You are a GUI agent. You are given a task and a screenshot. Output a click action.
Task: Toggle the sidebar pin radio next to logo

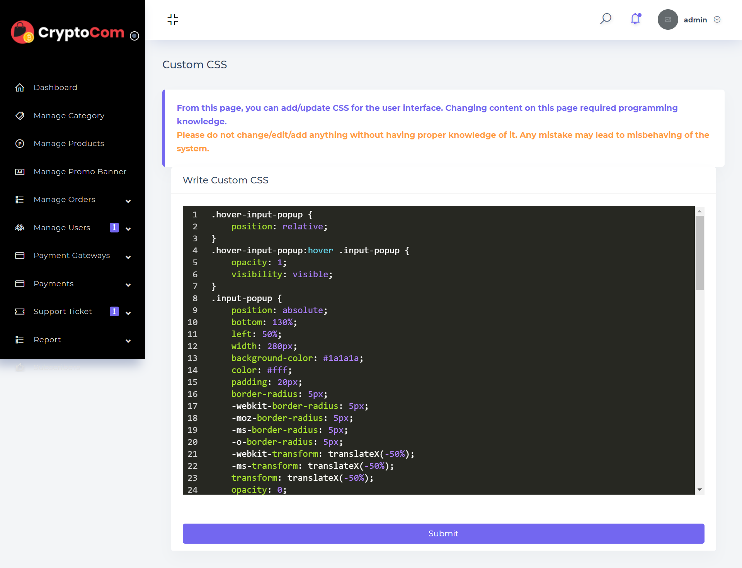click(x=134, y=36)
